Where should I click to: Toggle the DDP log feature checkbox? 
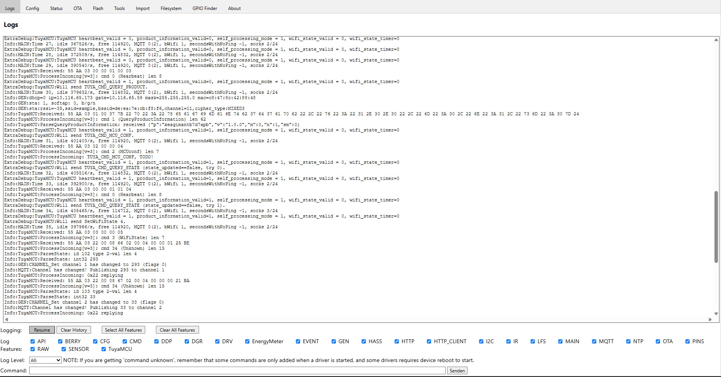pos(157,341)
